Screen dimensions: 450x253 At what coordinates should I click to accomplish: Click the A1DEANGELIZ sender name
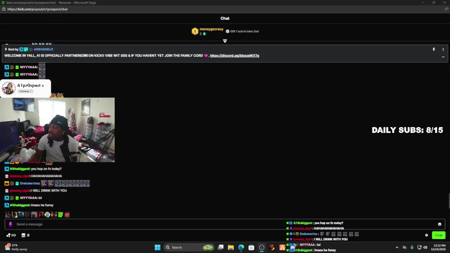(43, 50)
